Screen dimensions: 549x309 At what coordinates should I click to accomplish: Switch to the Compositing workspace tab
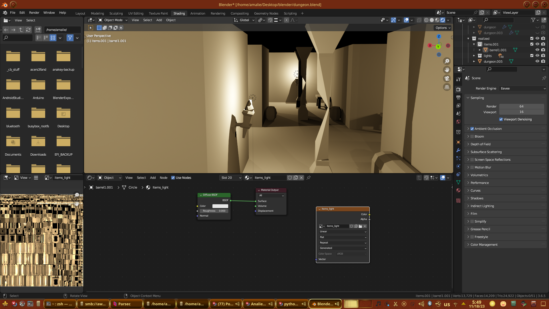[239, 13]
